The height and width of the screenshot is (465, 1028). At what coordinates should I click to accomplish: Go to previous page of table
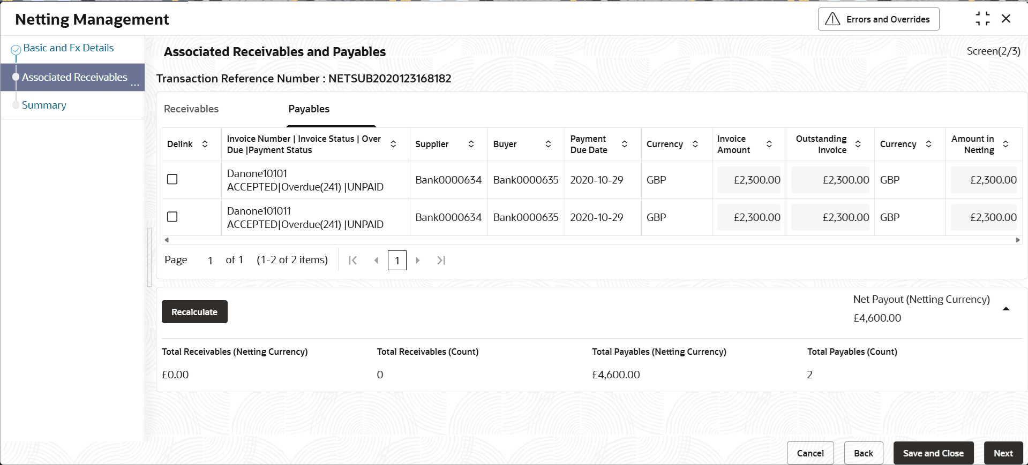point(376,260)
